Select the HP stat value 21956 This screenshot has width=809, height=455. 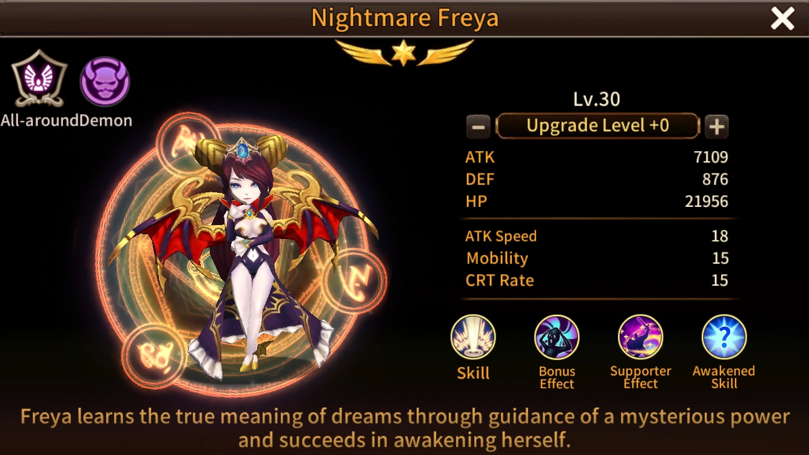[x=707, y=201]
